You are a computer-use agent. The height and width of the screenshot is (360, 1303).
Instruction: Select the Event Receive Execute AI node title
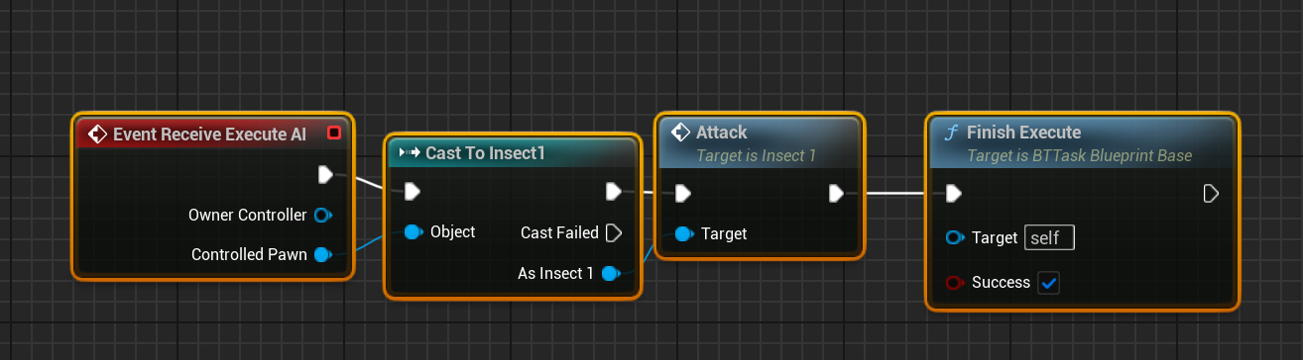click(210, 134)
